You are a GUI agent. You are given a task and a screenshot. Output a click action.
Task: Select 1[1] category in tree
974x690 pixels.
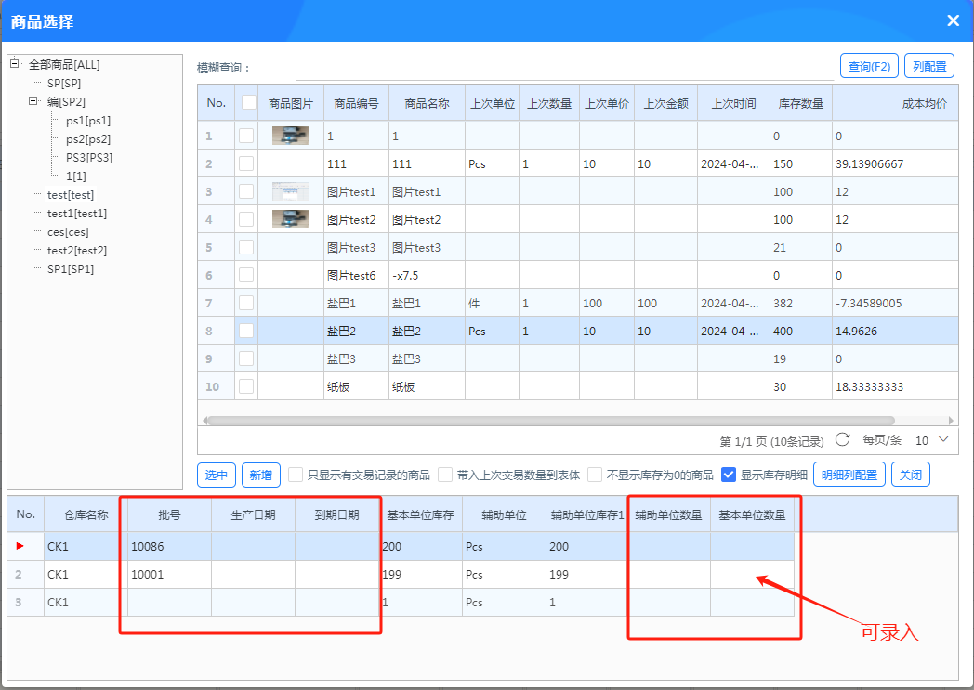pyautogui.click(x=76, y=176)
